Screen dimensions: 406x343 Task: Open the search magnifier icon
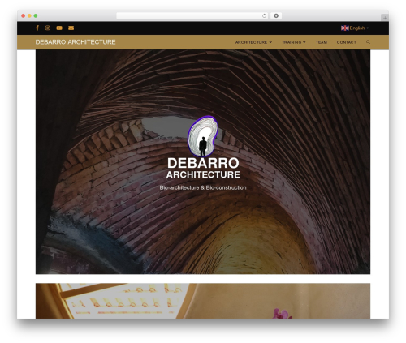(x=368, y=42)
